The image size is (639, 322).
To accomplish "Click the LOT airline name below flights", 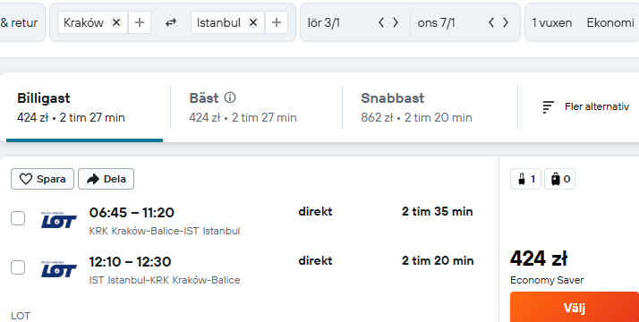I will click(21, 316).
